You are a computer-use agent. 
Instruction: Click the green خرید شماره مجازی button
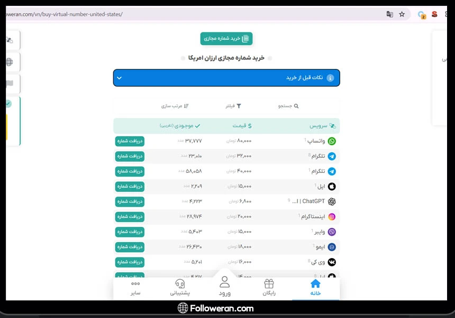point(226,39)
